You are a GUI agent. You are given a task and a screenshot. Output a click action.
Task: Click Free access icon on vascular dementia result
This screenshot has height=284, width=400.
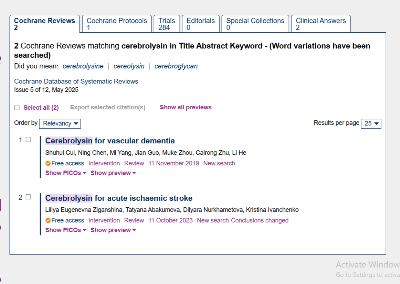48,163
